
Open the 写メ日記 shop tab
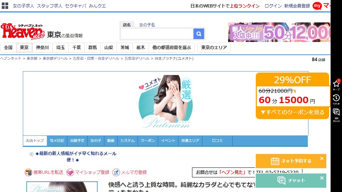57,141
